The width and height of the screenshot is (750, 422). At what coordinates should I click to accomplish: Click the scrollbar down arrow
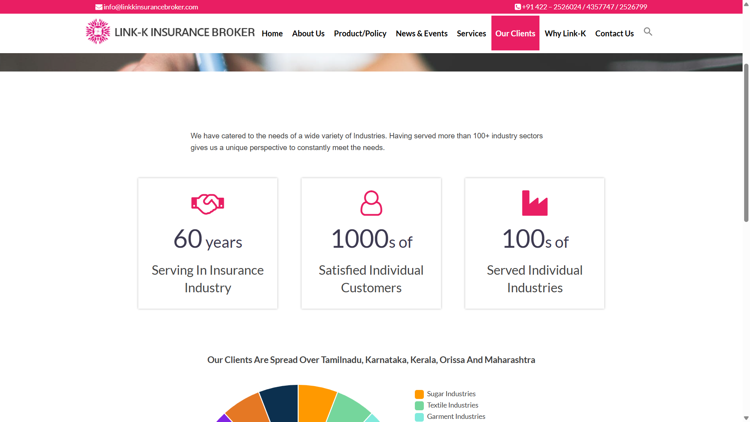[745, 418]
